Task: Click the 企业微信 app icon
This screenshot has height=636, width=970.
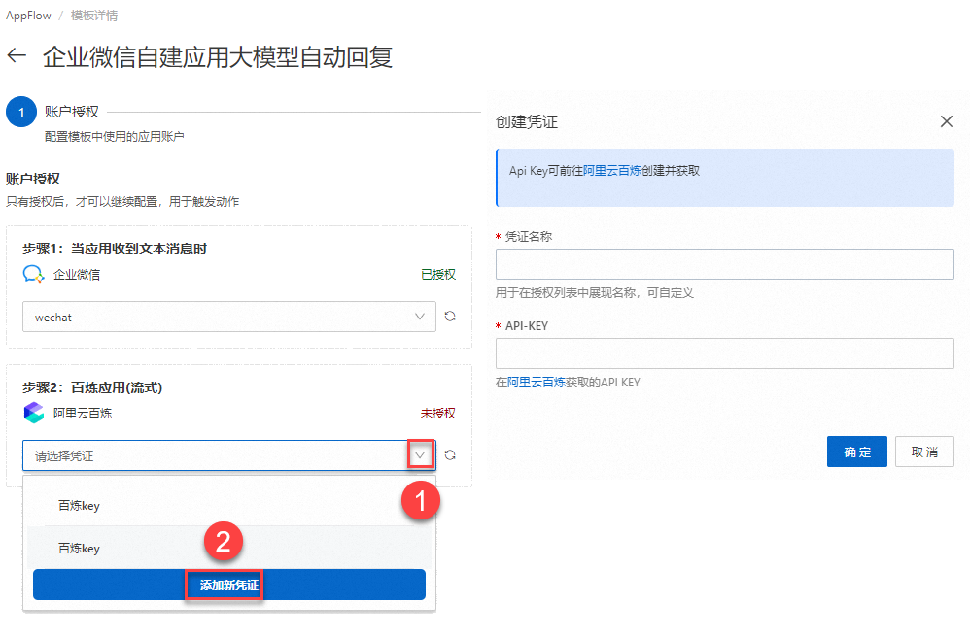Action: pyautogui.click(x=33, y=274)
